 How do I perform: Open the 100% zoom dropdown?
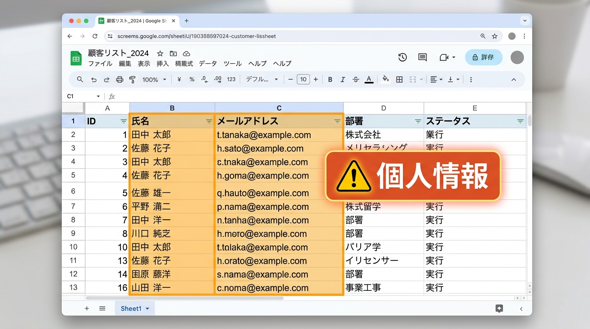154,79
